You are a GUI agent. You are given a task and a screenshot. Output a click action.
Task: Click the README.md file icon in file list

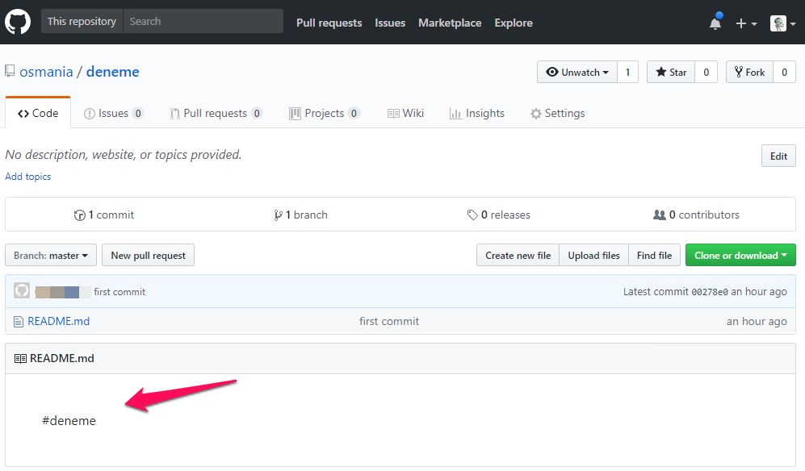[19, 322]
